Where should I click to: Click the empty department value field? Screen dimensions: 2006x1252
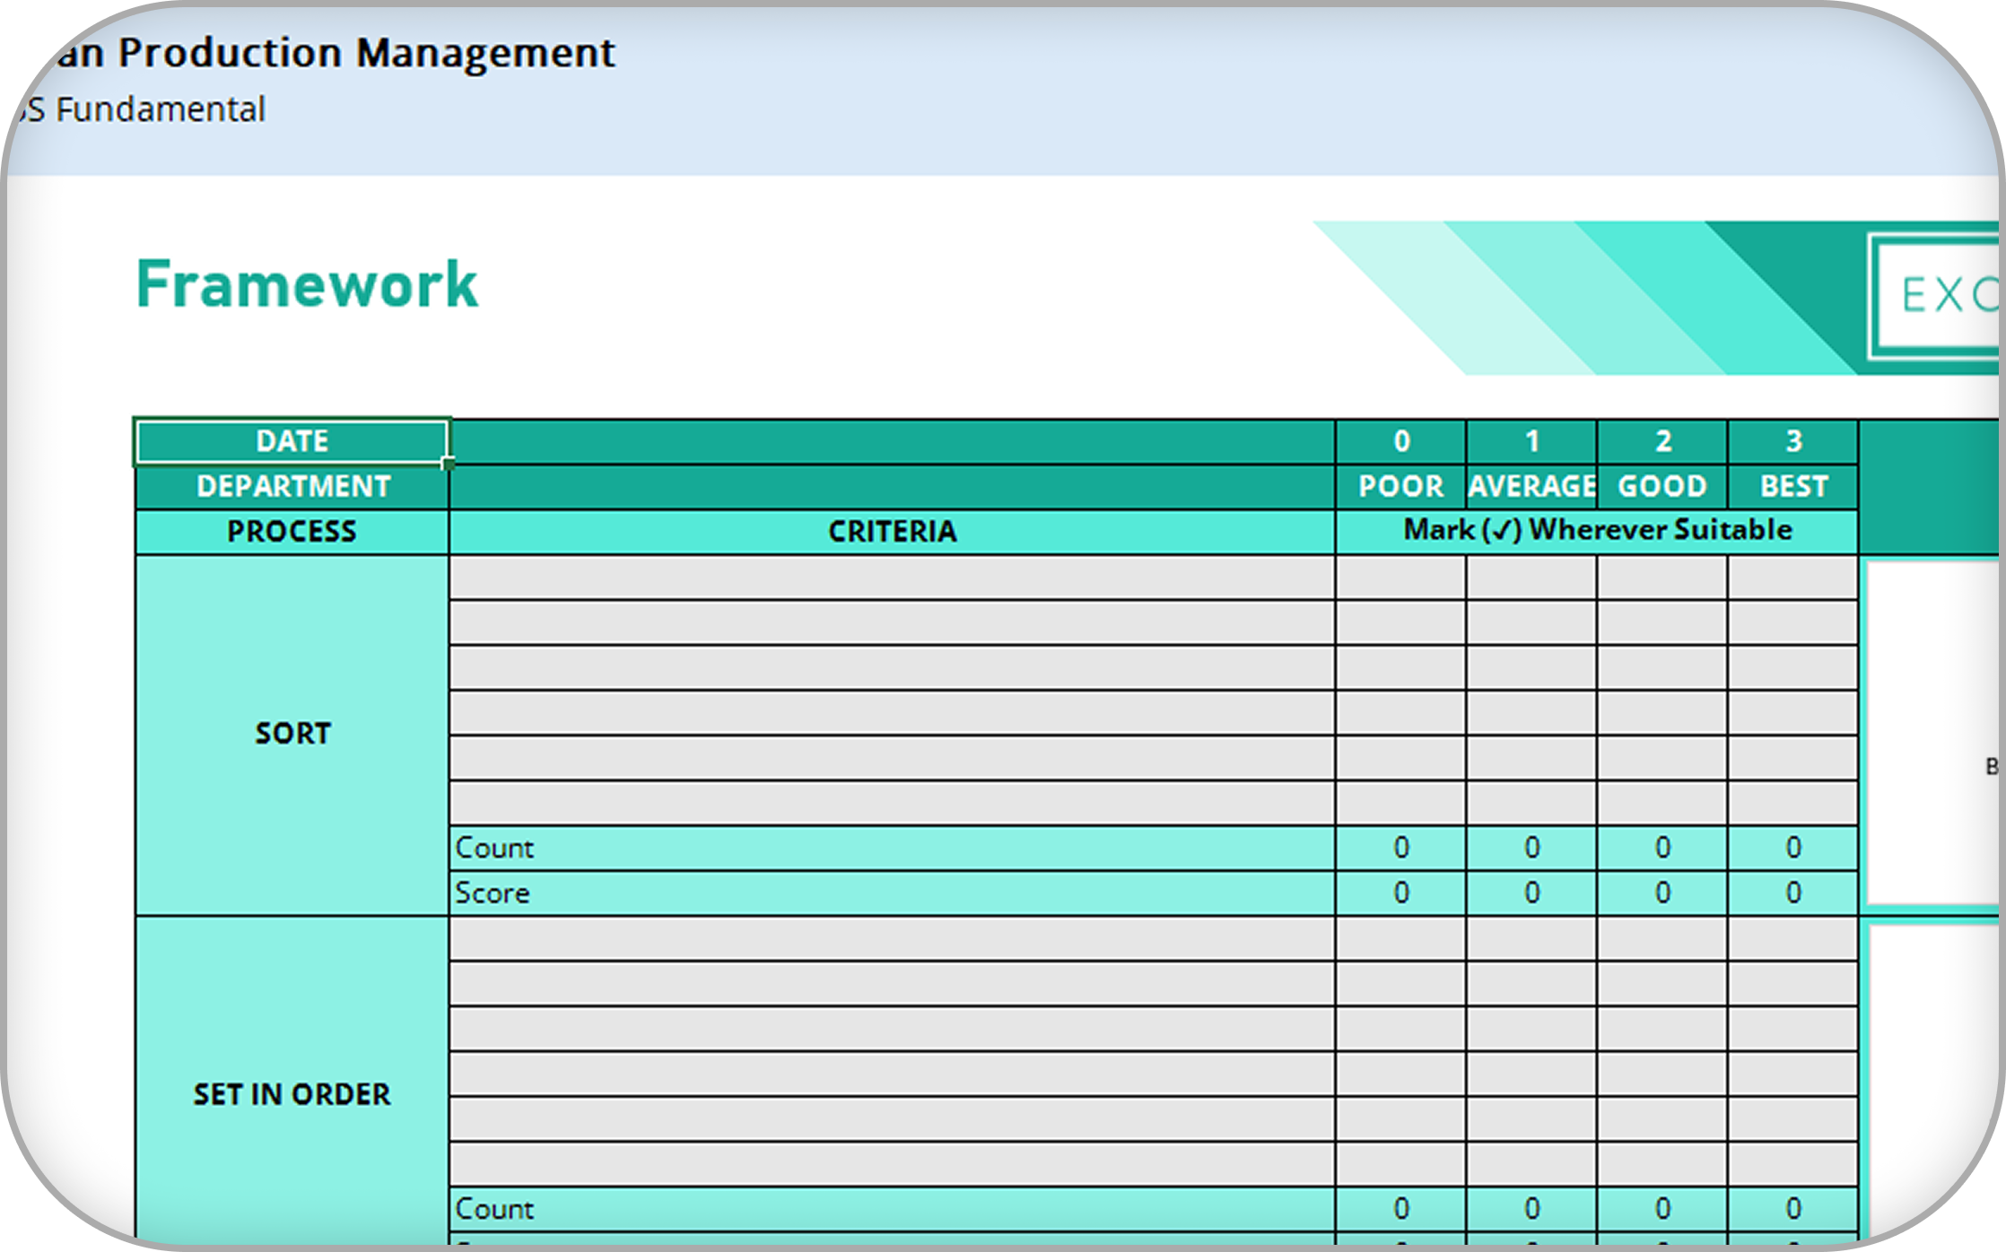click(892, 486)
